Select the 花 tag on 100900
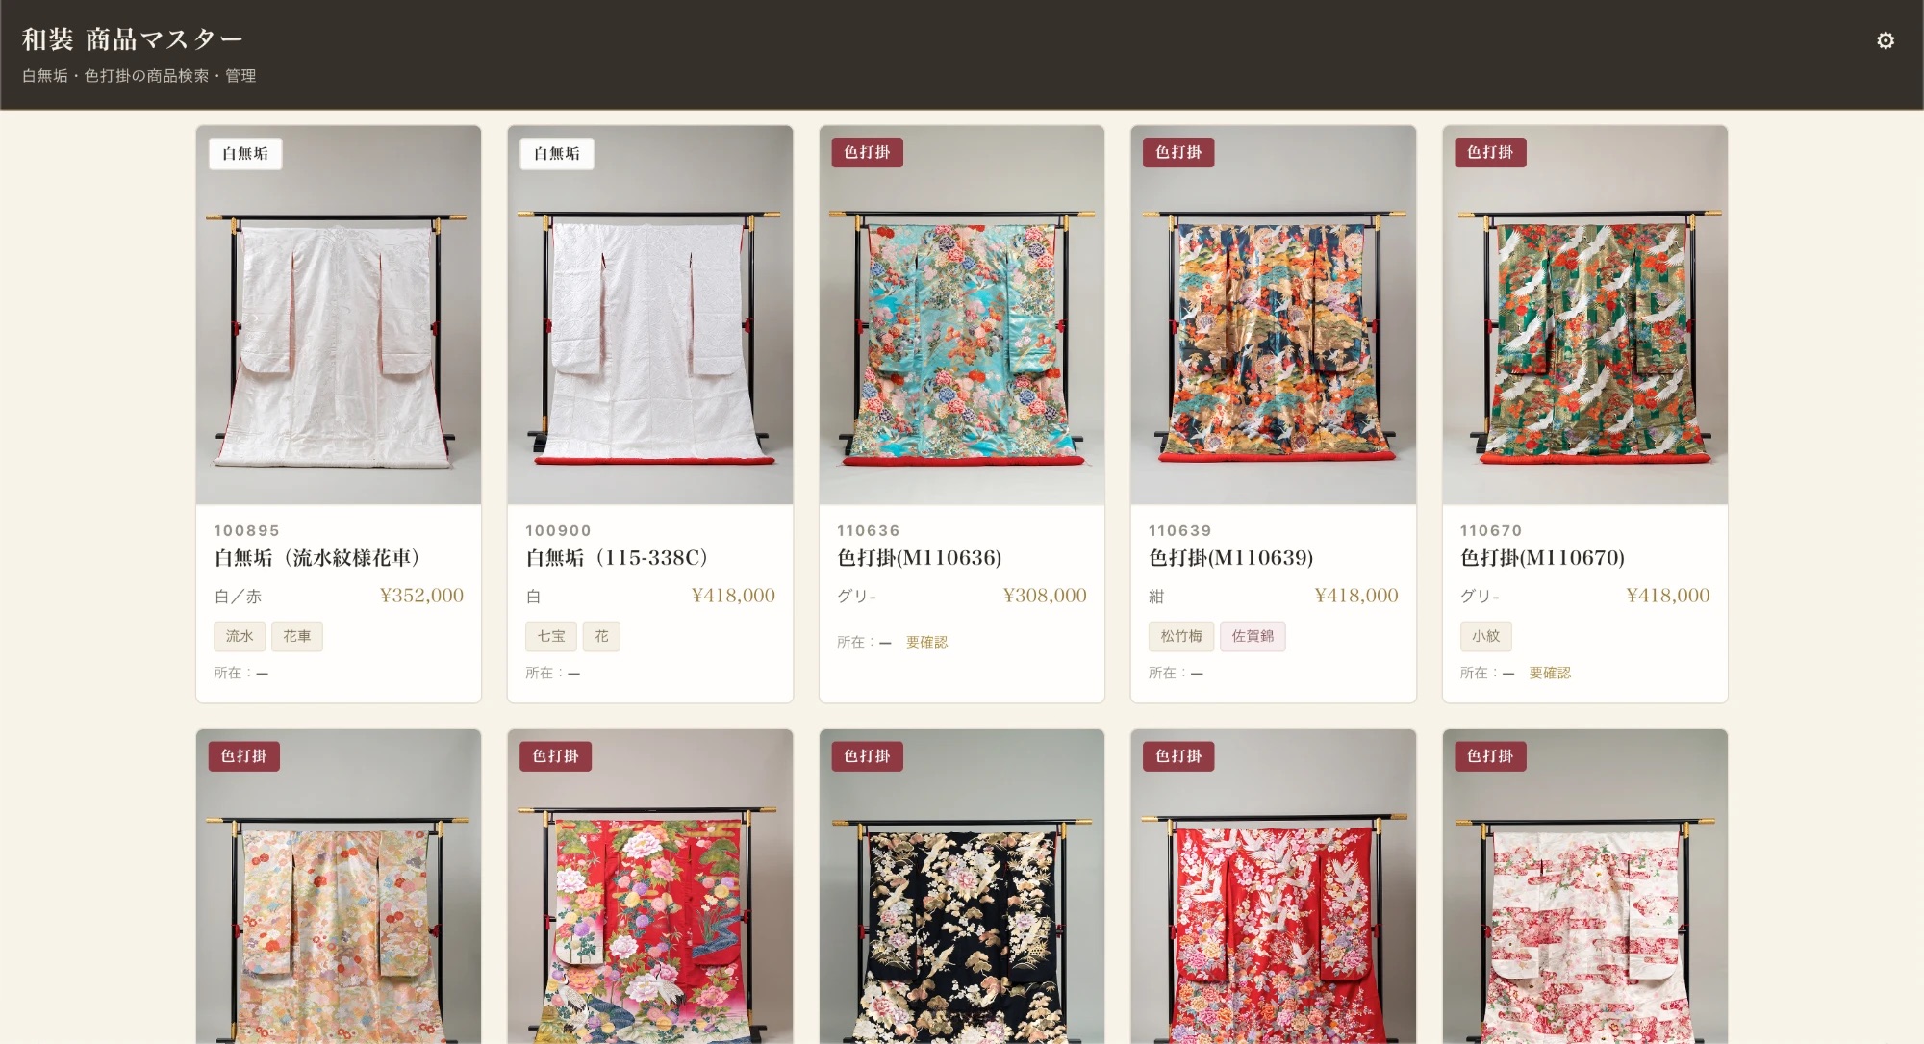This screenshot has width=1924, height=1044. point(601,636)
